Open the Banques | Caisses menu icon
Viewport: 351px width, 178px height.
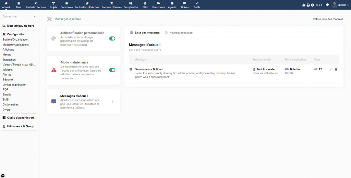point(111,3)
